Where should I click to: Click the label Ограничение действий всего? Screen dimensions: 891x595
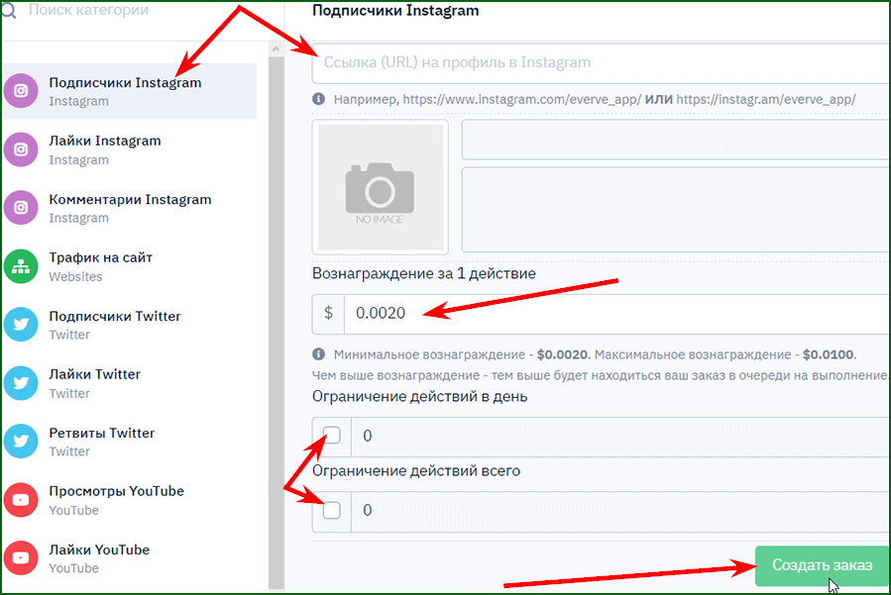[416, 470]
